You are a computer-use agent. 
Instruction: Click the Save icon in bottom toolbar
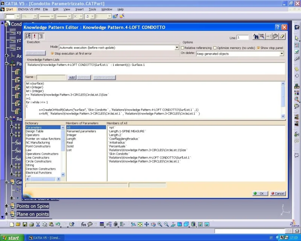[x=25, y=224]
